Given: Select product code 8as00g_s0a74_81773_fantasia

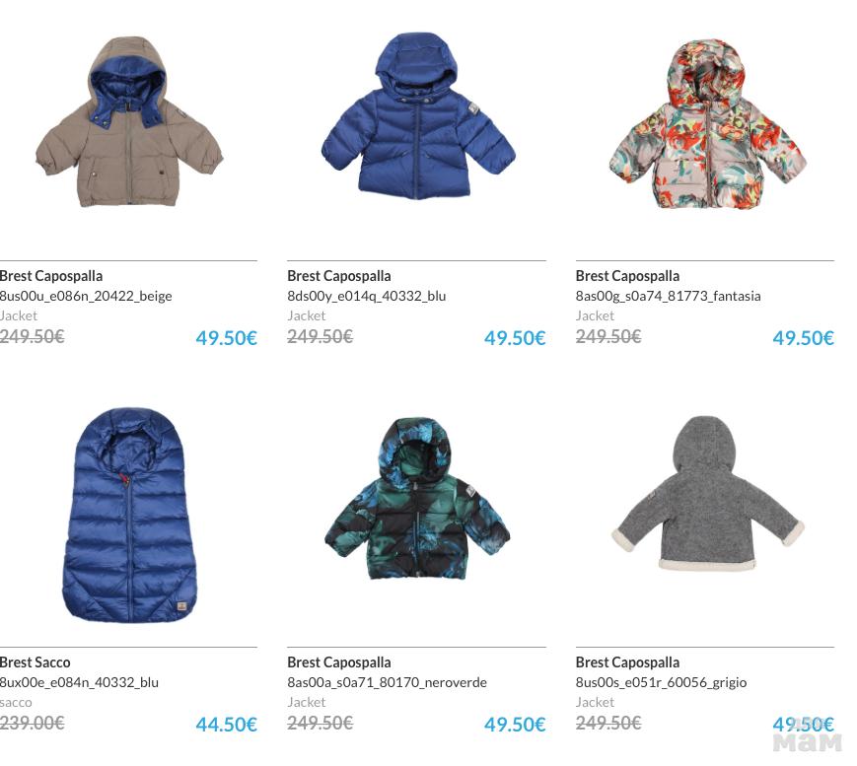Looking at the screenshot, I should coord(668,296).
